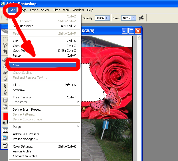Click the Opacity 100% field
This screenshot has width=178, height=161.
pos(100,18)
